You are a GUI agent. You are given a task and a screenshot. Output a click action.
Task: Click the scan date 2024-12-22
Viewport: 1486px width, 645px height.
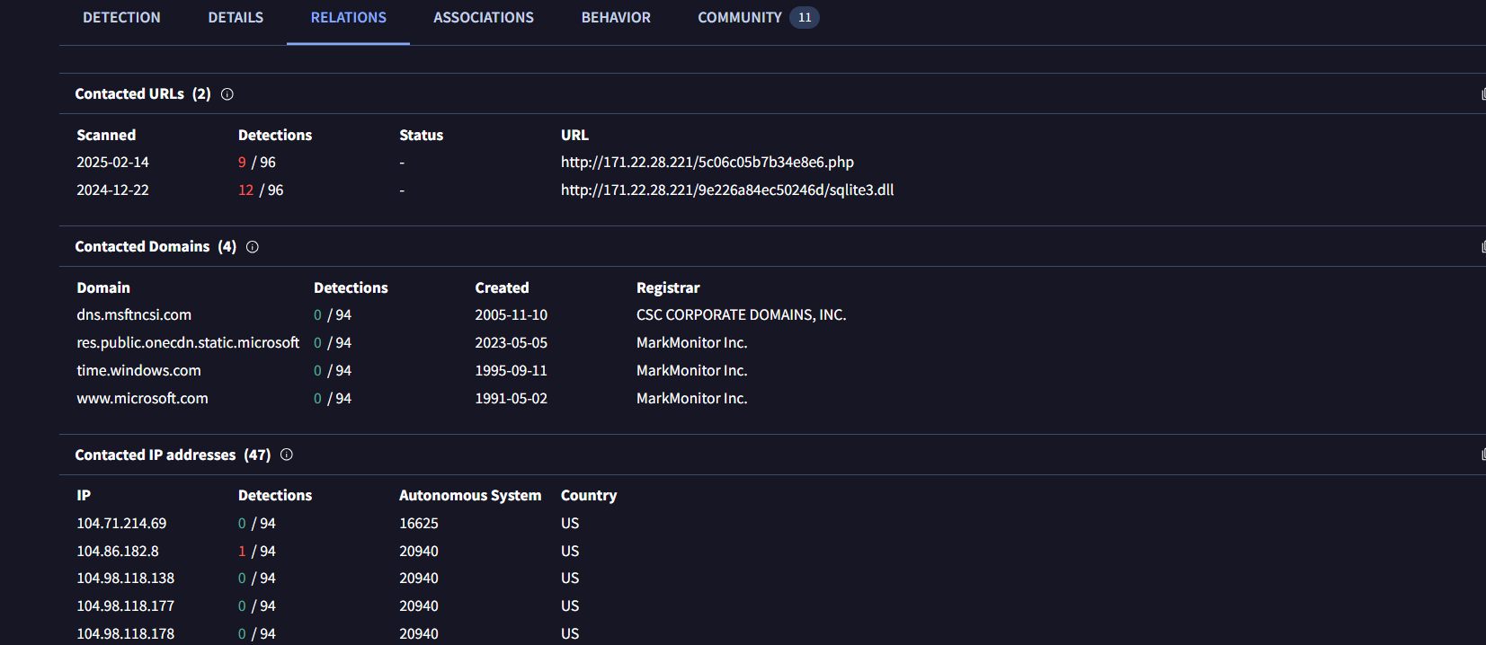tap(112, 190)
